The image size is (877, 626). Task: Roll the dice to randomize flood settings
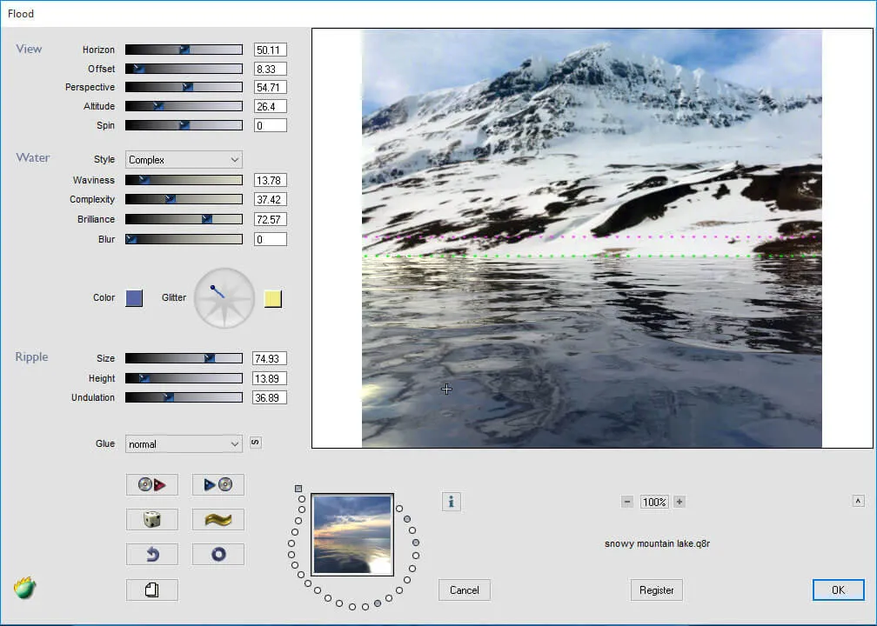tap(151, 519)
